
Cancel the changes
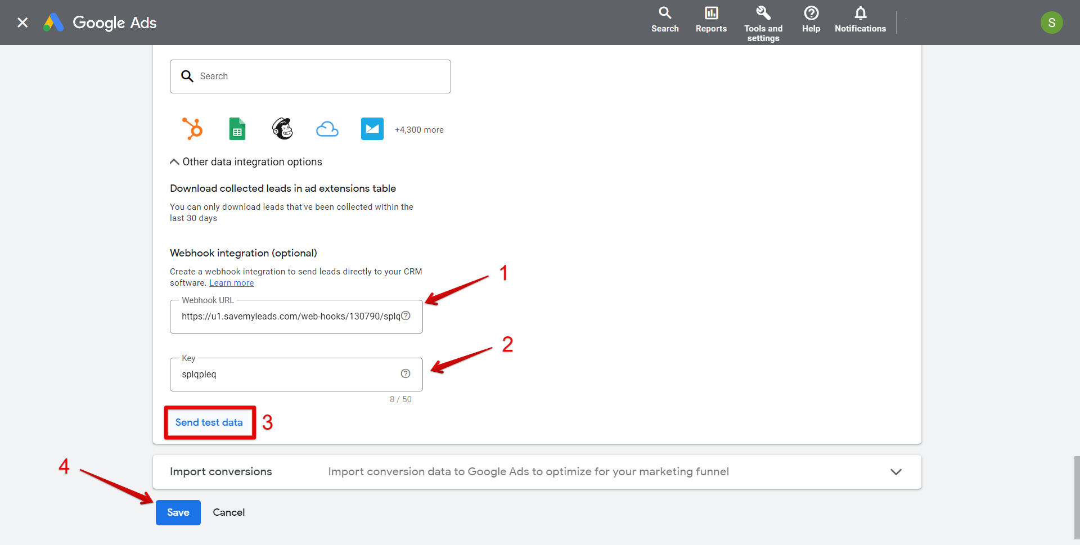229,512
